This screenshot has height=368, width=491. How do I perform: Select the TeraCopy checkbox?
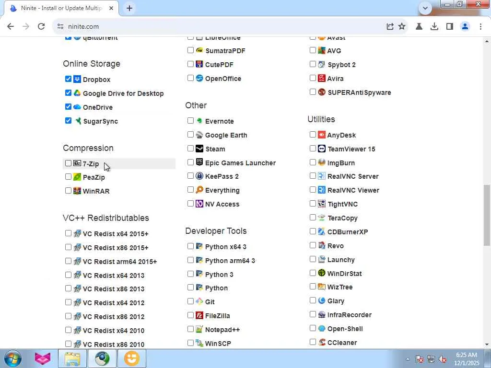[313, 218]
